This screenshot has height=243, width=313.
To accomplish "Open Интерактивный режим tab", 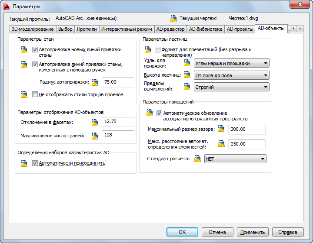I will click(x=127, y=29).
